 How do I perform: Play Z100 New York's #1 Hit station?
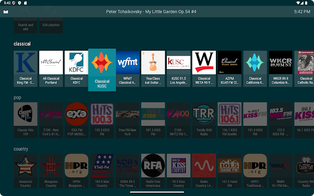coord(51,120)
